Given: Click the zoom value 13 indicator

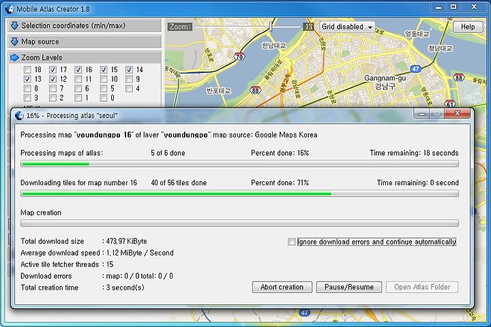Looking at the screenshot, I should (x=308, y=27).
